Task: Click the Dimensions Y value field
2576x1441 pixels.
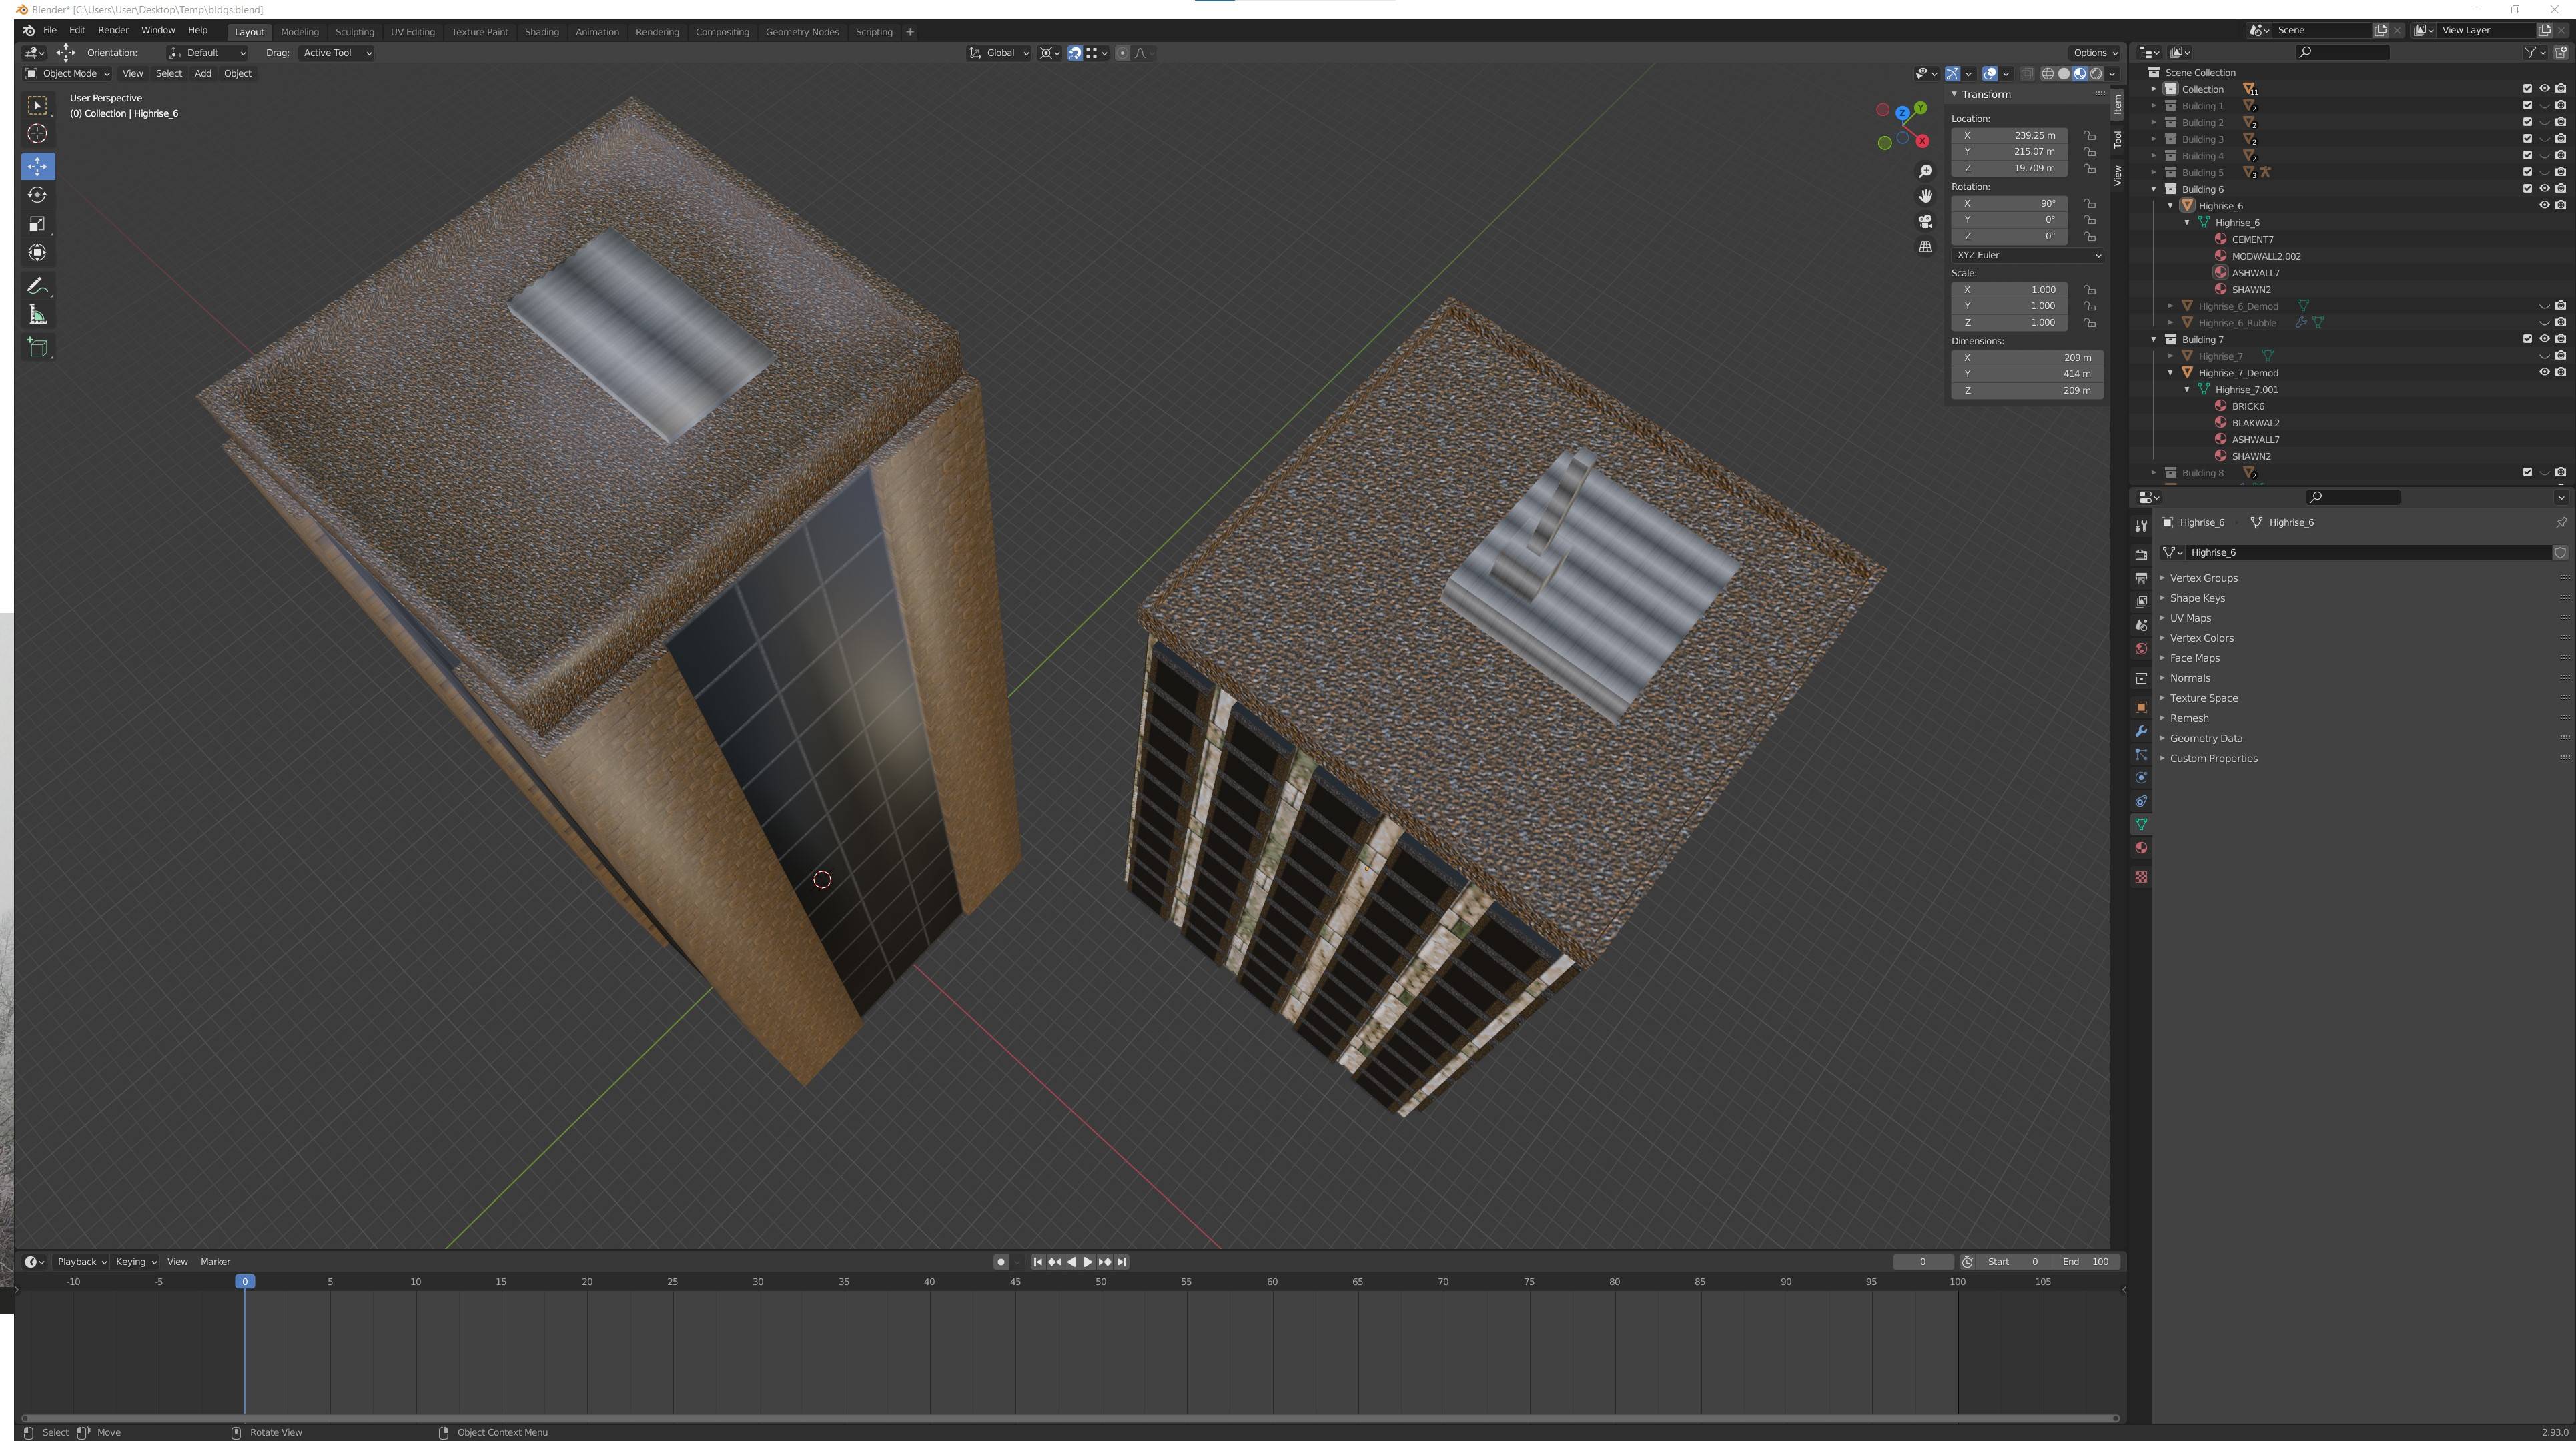Action: pos(2027,374)
